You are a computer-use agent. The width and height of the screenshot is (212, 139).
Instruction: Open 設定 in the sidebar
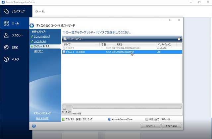[x=15, y=47]
